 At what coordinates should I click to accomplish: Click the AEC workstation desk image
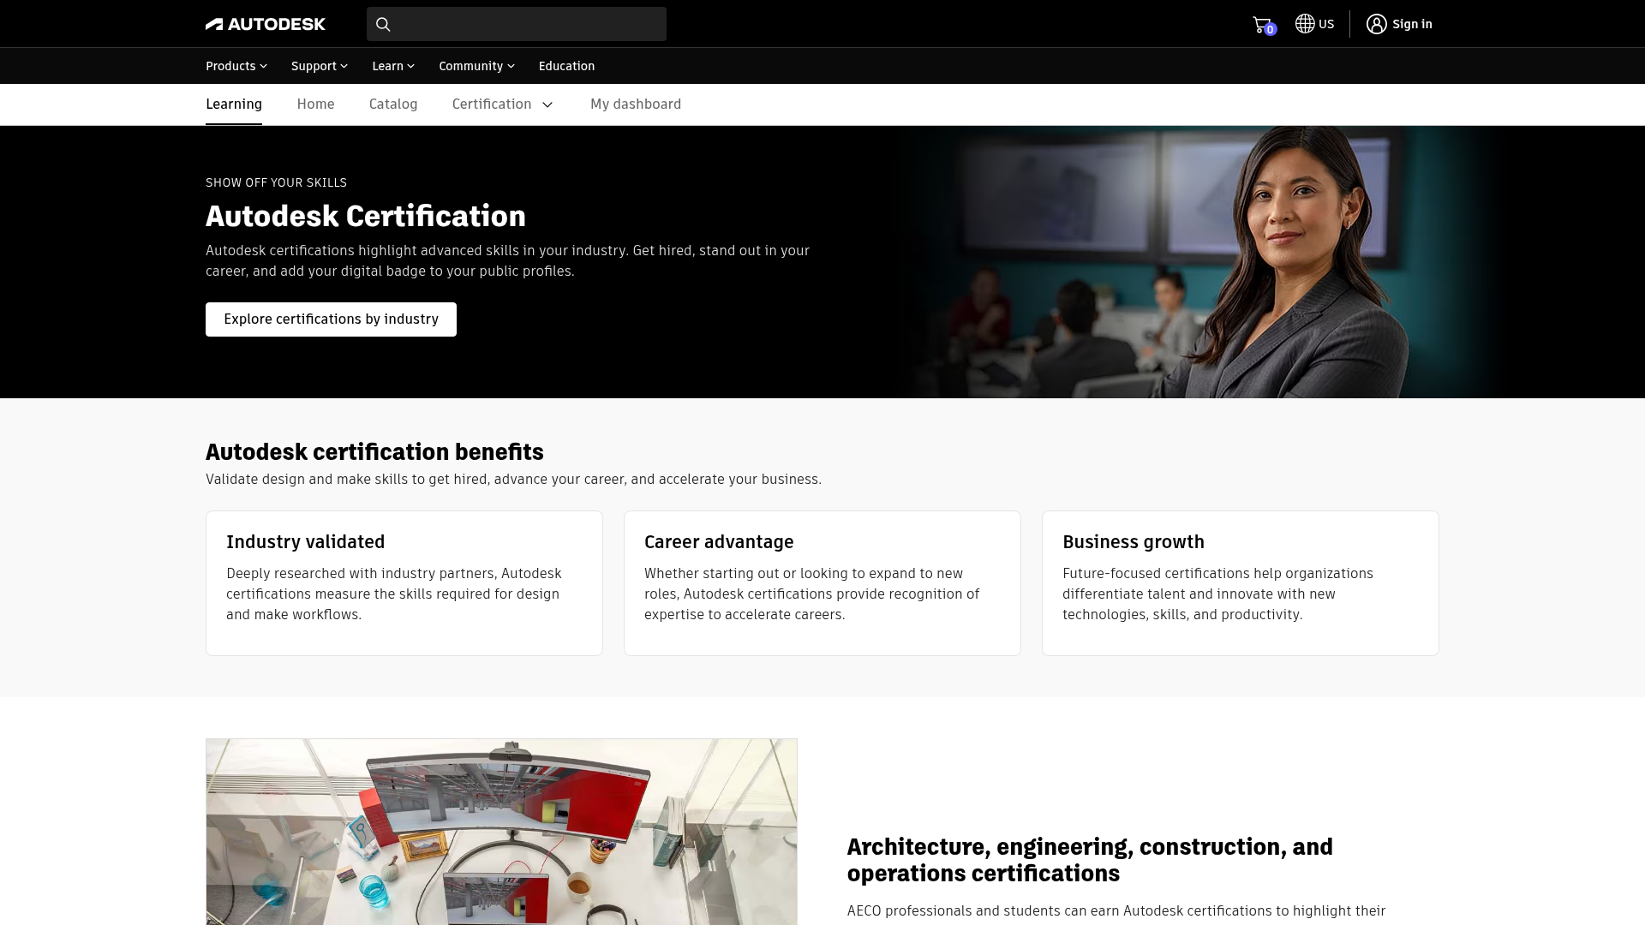tap(501, 832)
